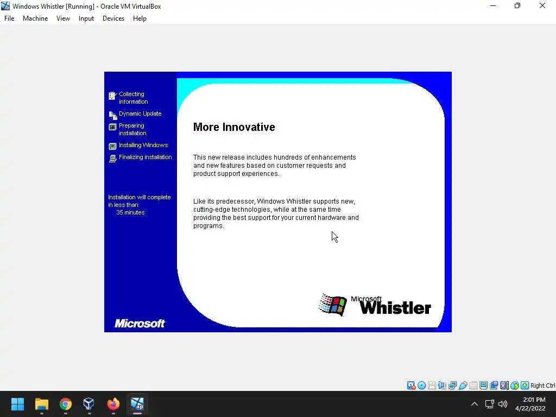Click the Right Ctrl host key label
This screenshot has width=556, height=417.
click(543, 386)
